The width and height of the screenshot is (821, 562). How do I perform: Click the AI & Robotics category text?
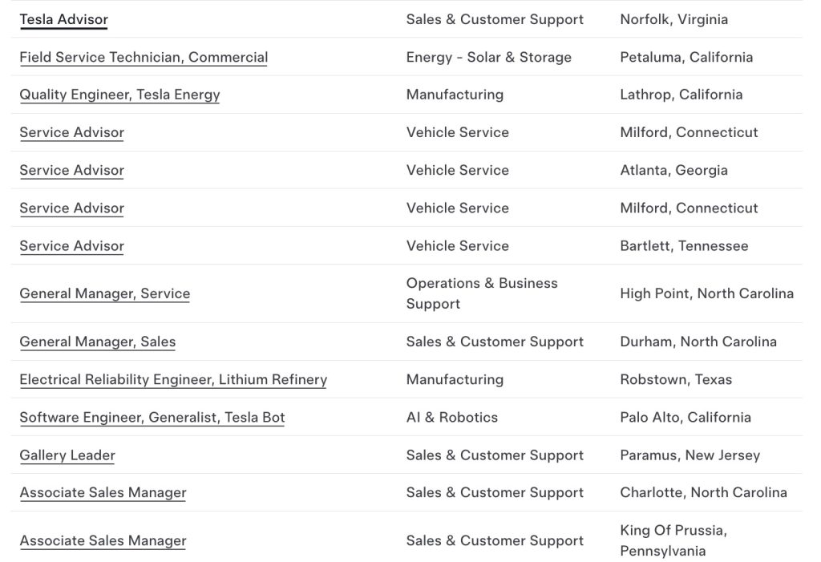click(451, 417)
